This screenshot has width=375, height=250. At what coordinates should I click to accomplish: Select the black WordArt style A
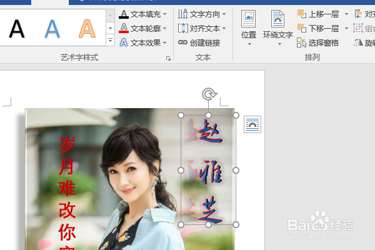click(16, 29)
